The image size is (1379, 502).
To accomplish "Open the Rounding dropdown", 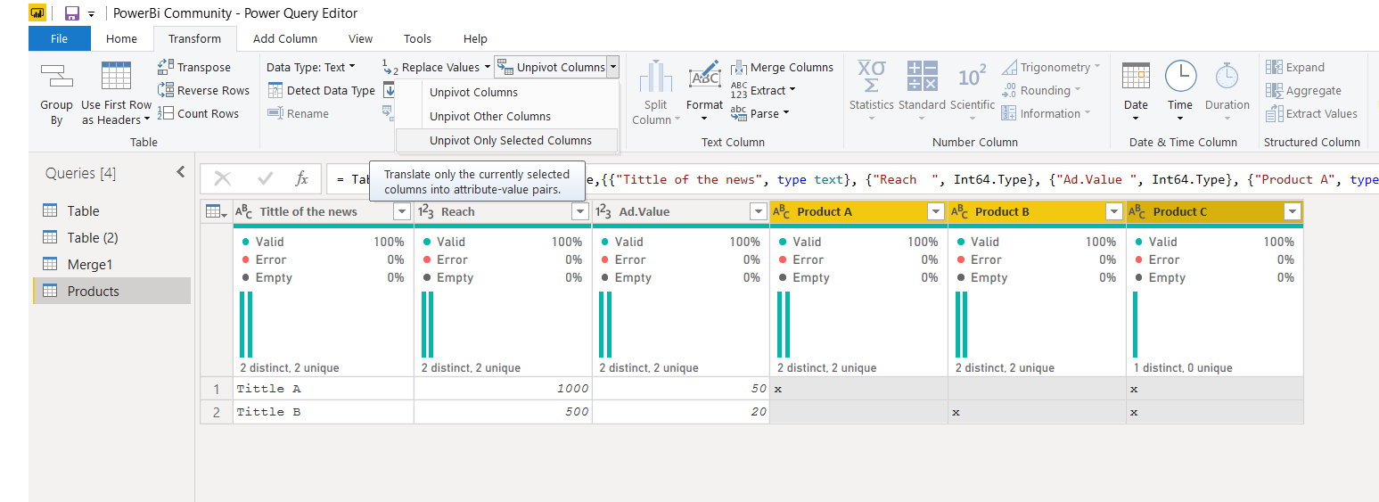I will (1041, 90).
